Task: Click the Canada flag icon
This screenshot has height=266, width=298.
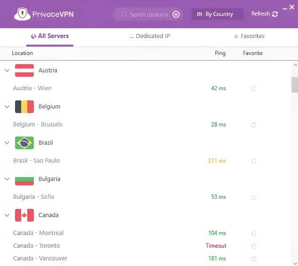Action: pyautogui.click(x=24, y=215)
